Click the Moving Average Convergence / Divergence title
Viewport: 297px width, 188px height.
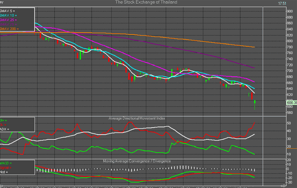(x=137, y=161)
